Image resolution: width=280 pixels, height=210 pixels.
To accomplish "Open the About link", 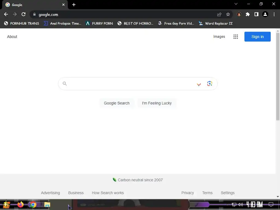I will click(x=12, y=37).
